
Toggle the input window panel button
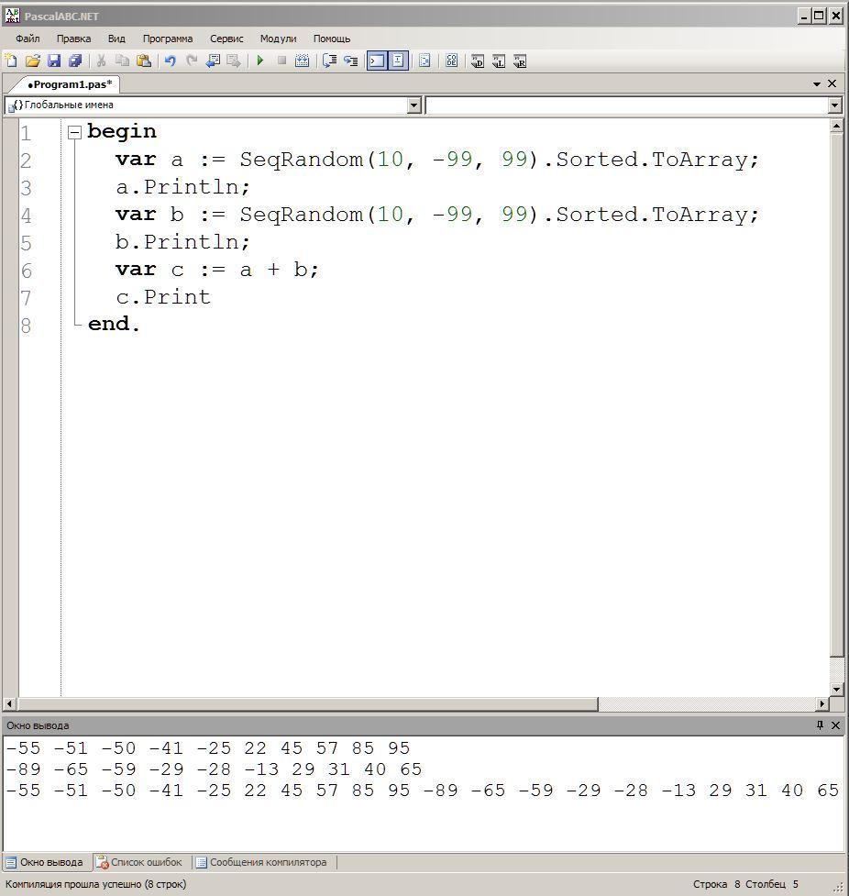pyautogui.click(x=398, y=61)
